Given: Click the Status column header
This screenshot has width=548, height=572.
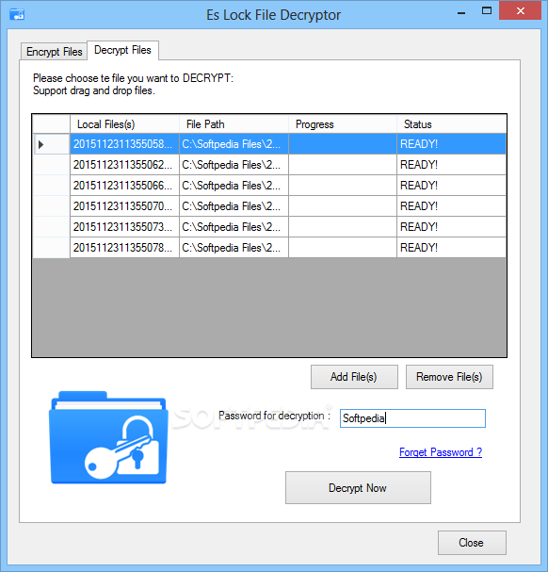Looking at the screenshot, I should point(451,124).
